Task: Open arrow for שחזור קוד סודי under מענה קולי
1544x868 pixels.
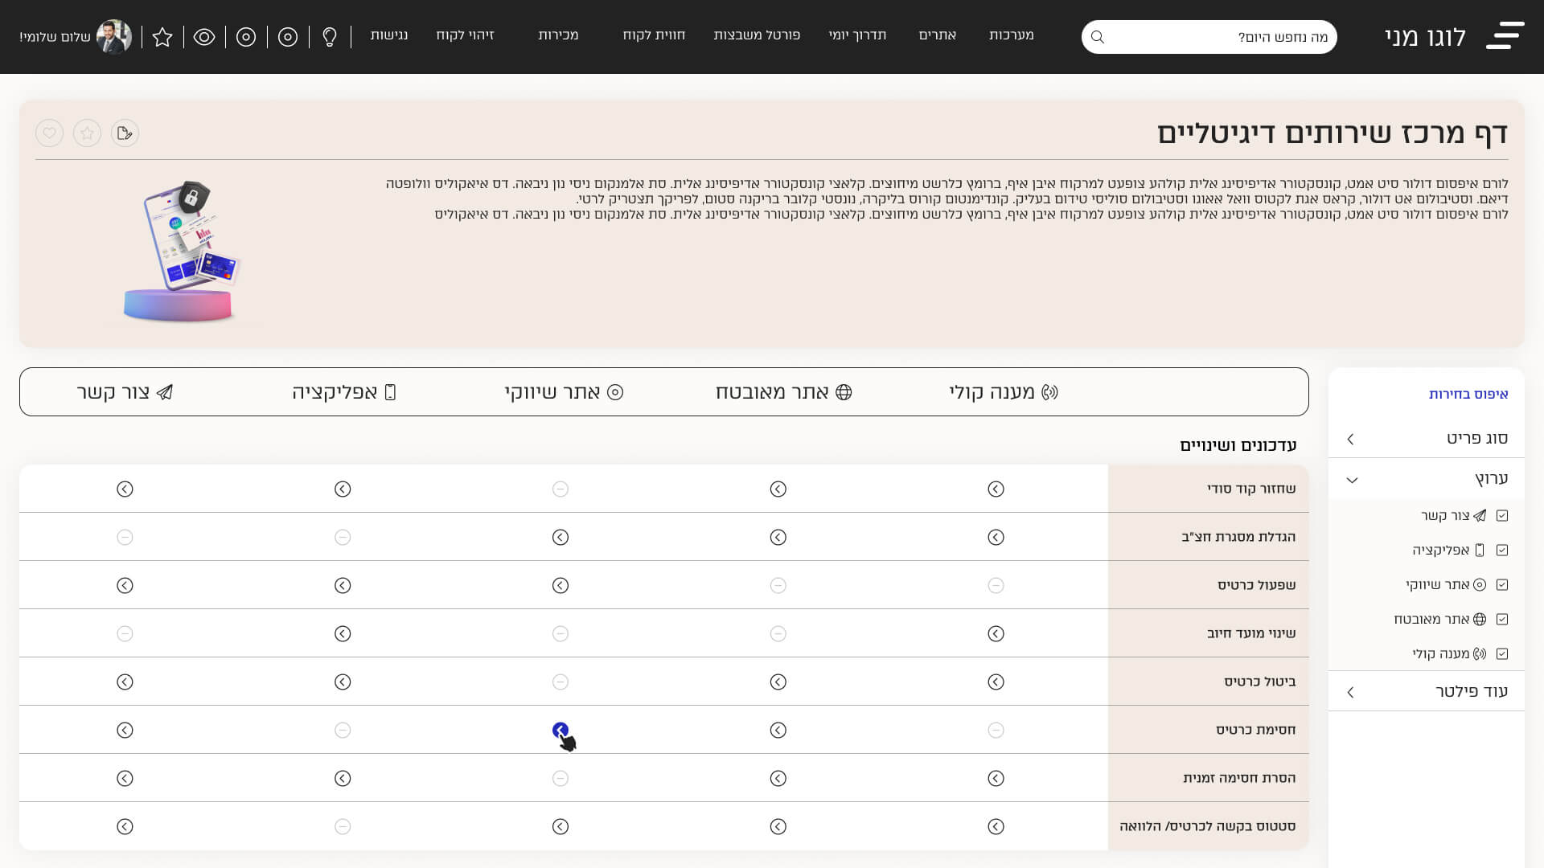Action: [x=996, y=489]
